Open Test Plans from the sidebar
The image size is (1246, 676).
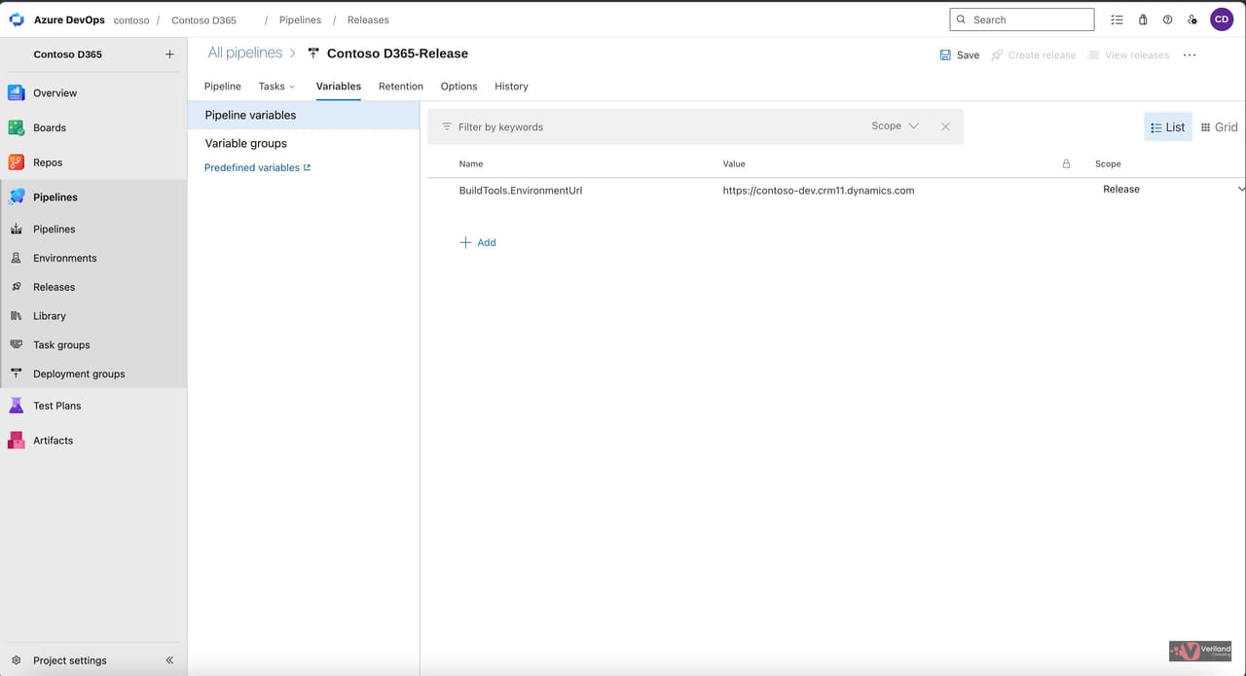56,406
